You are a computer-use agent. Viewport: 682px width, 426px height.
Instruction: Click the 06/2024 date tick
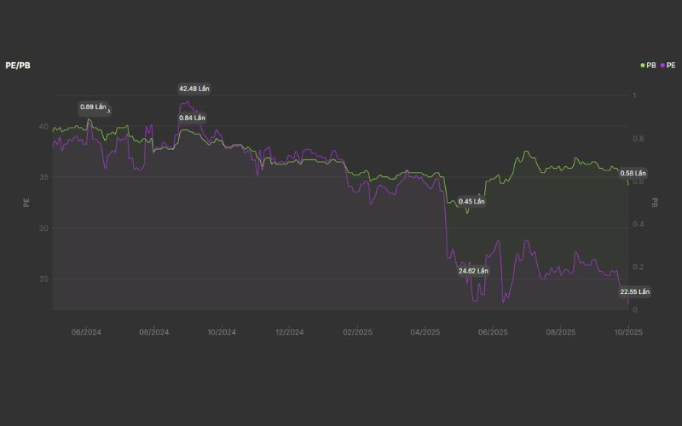(87, 332)
